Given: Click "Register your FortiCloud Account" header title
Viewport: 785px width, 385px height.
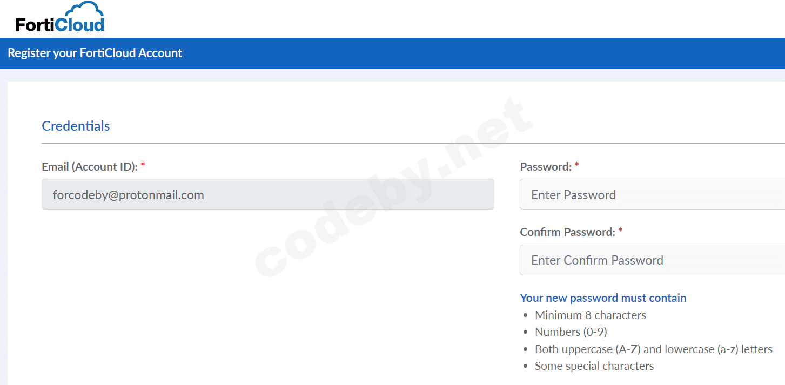Looking at the screenshot, I should point(95,53).
